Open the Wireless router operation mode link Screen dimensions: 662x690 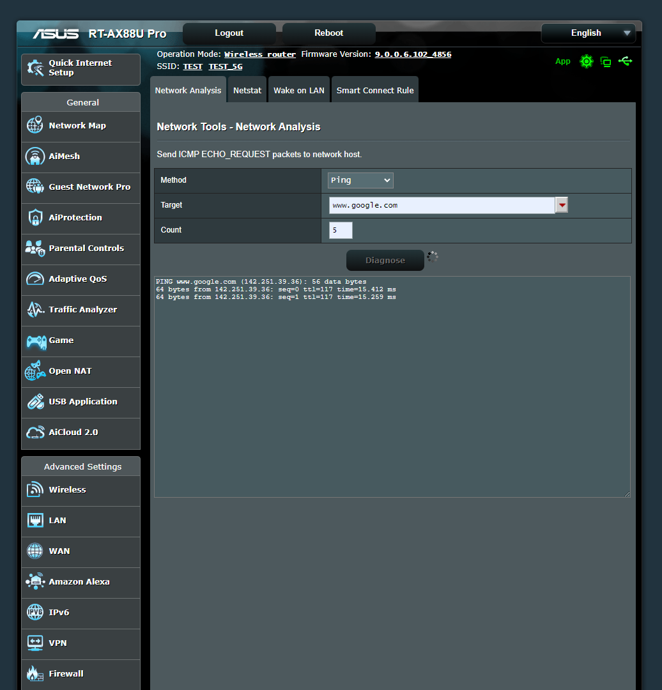260,54
